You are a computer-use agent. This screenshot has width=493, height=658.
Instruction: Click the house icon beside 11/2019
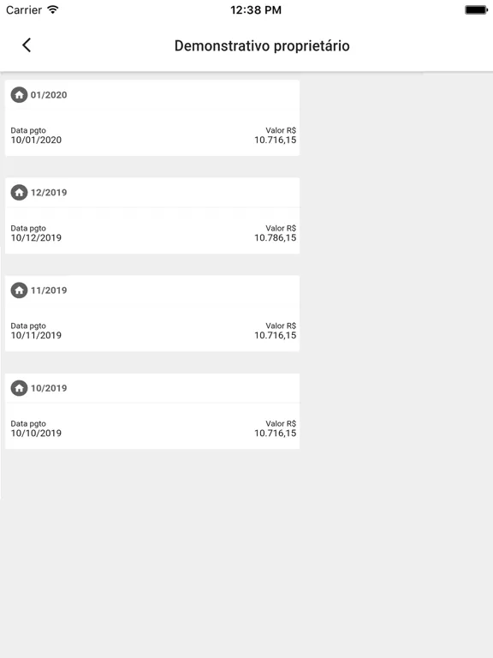click(19, 290)
